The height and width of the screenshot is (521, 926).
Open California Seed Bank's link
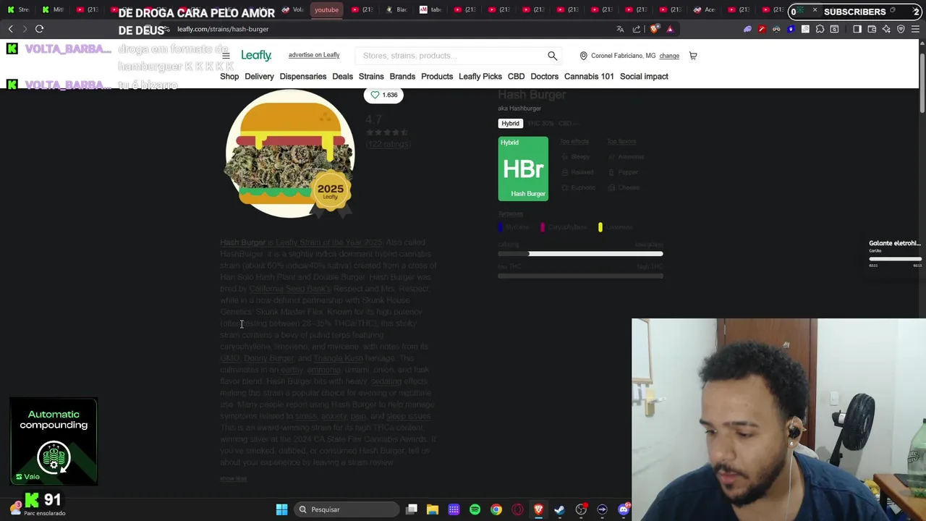[290, 289]
